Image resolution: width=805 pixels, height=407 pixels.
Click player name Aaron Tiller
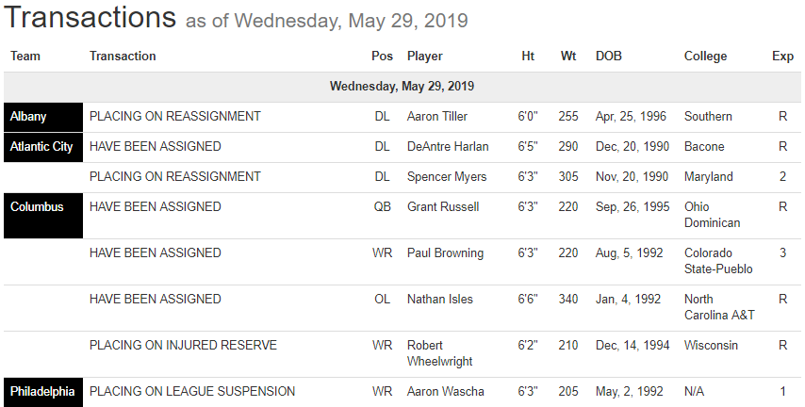pyautogui.click(x=437, y=117)
